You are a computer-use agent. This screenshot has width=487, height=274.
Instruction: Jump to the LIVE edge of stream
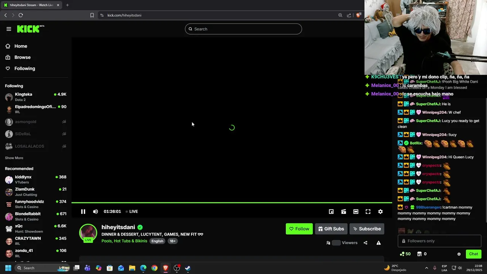(x=132, y=212)
